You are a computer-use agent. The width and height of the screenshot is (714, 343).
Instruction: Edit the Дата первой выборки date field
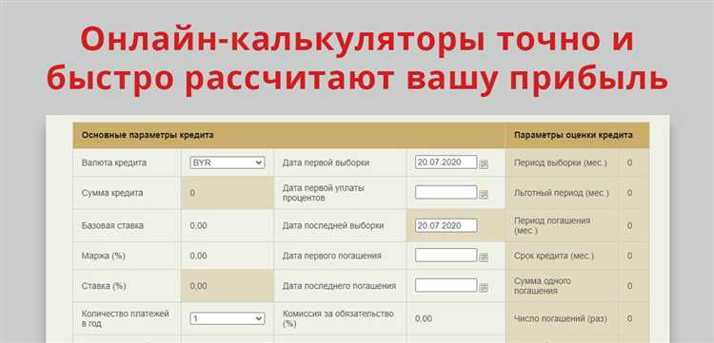pyautogui.click(x=446, y=162)
